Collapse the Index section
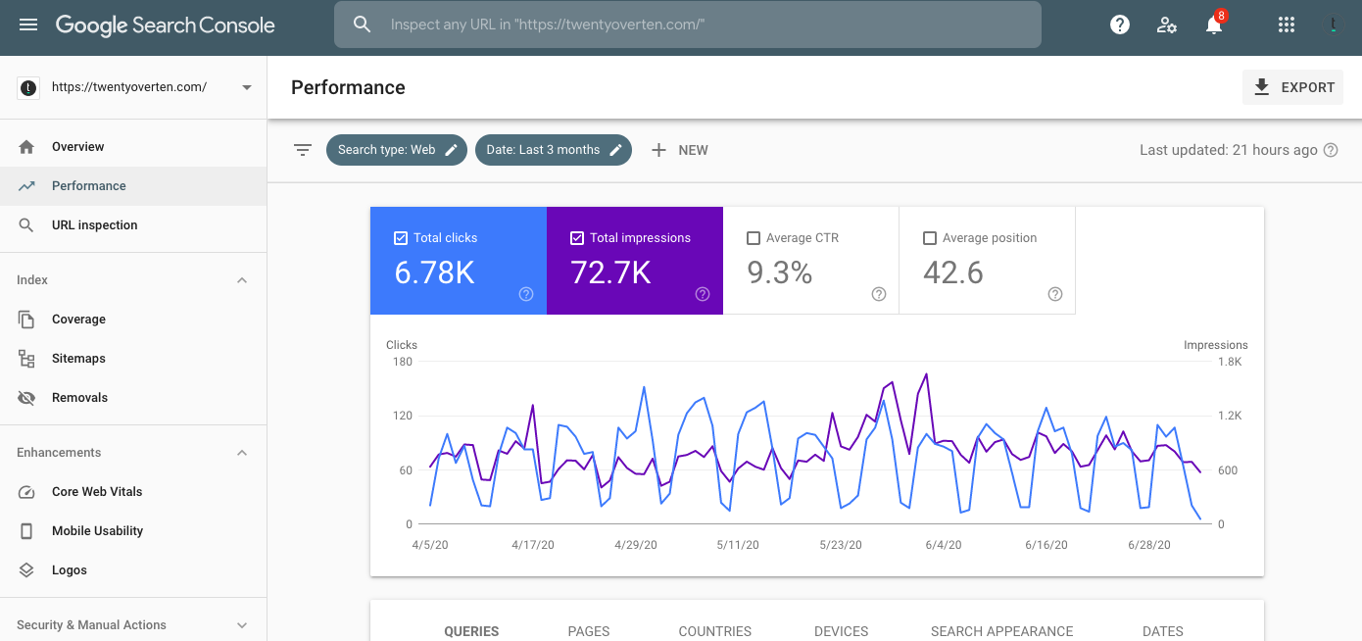This screenshot has width=1362, height=641. pos(242,280)
